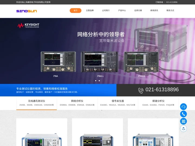
Task: Open the online customer service chat icon
Action: coord(183,107)
